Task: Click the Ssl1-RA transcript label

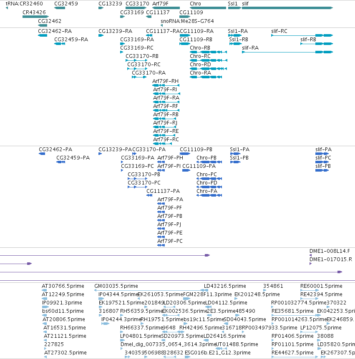Action: click(x=238, y=31)
